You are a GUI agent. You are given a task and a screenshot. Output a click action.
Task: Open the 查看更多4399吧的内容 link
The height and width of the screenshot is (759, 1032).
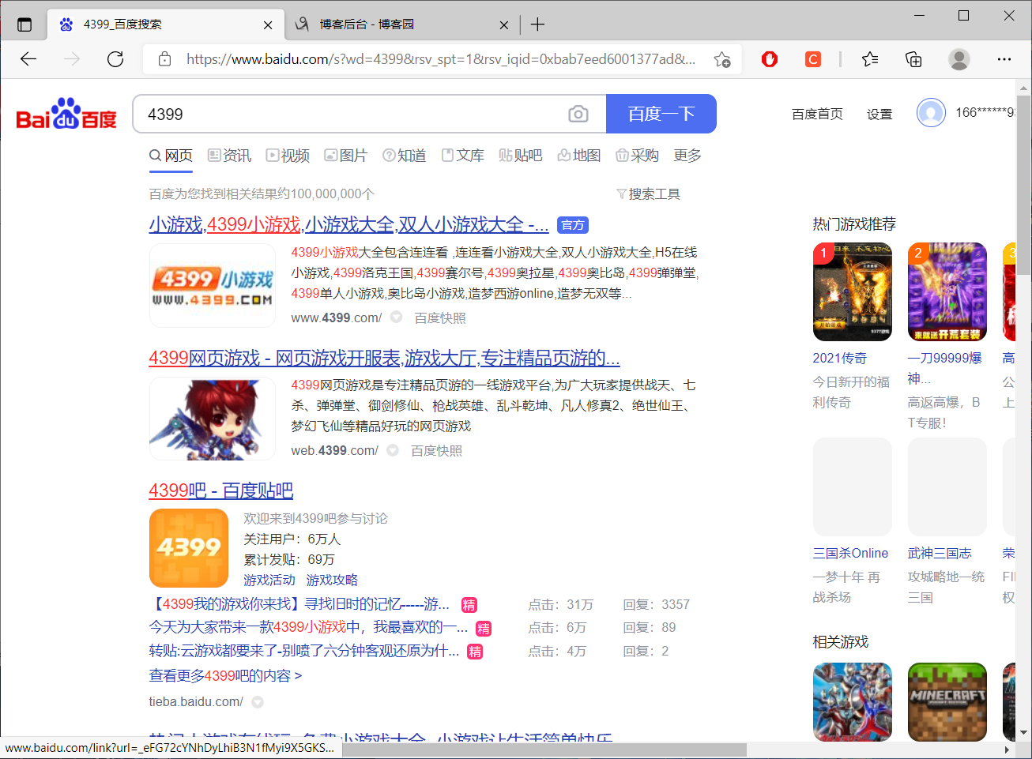[226, 676]
